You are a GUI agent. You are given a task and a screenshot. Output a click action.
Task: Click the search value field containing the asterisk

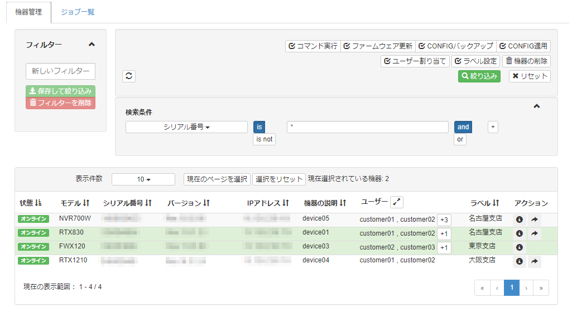tap(367, 126)
